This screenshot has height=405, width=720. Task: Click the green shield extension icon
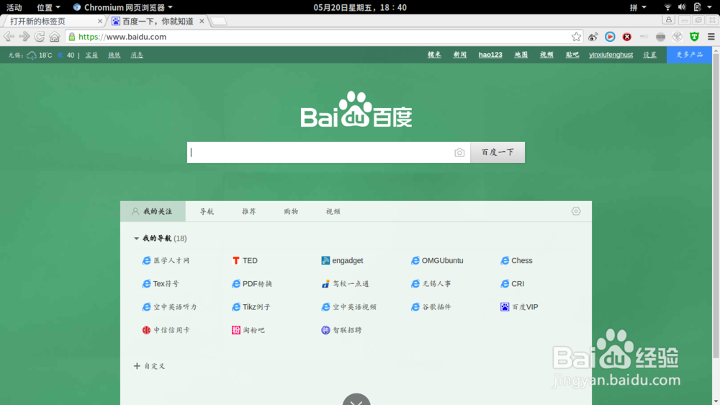(x=694, y=37)
